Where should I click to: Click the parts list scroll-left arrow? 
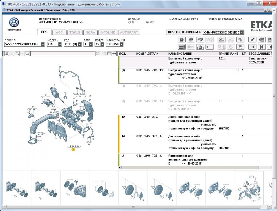point(120,167)
